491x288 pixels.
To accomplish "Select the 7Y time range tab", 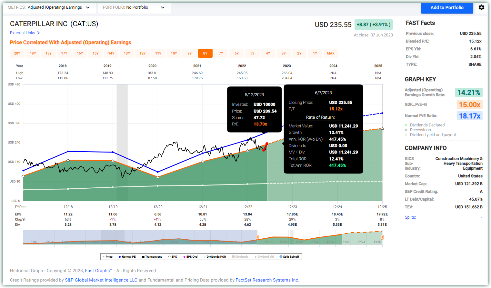I will coord(221,53).
